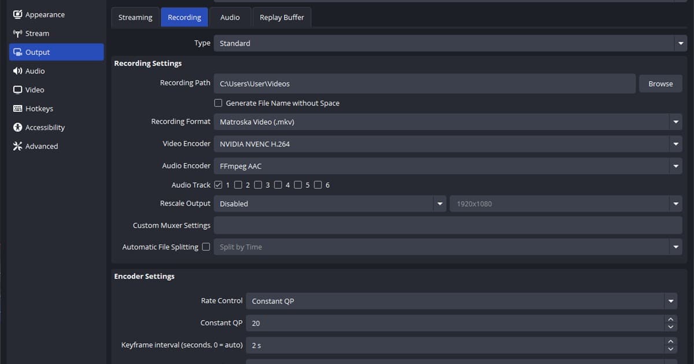Uncheck audio track 1
Screen dimensions: 694x364
[x=218, y=185]
